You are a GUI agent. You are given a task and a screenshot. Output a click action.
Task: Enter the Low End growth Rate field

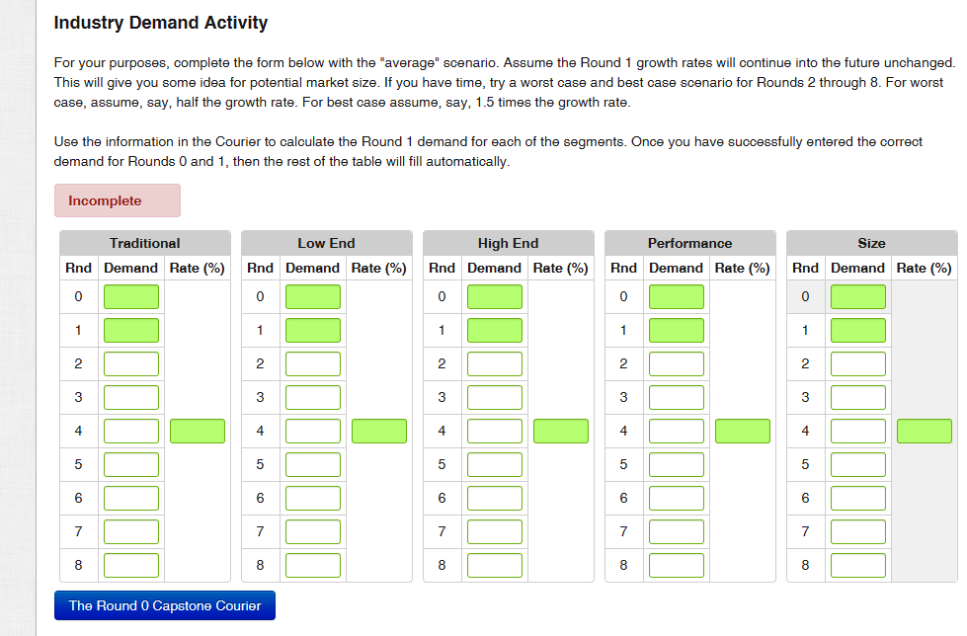378,431
